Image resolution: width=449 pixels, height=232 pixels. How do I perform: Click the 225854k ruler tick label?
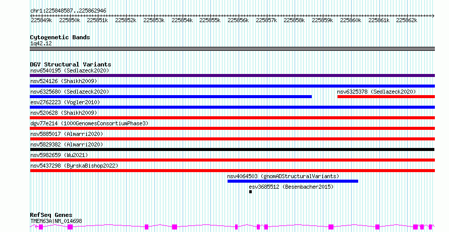tap(182, 20)
